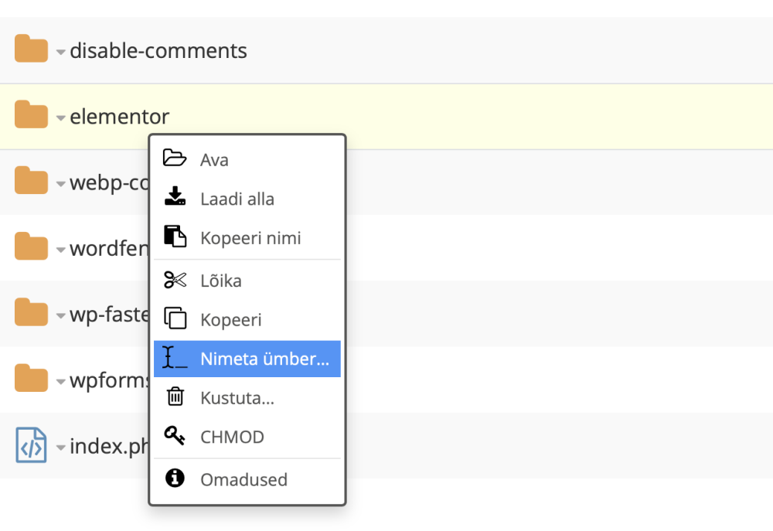Click the wp-fastest-cache folder icon
The height and width of the screenshot is (531, 773).
pos(32,313)
